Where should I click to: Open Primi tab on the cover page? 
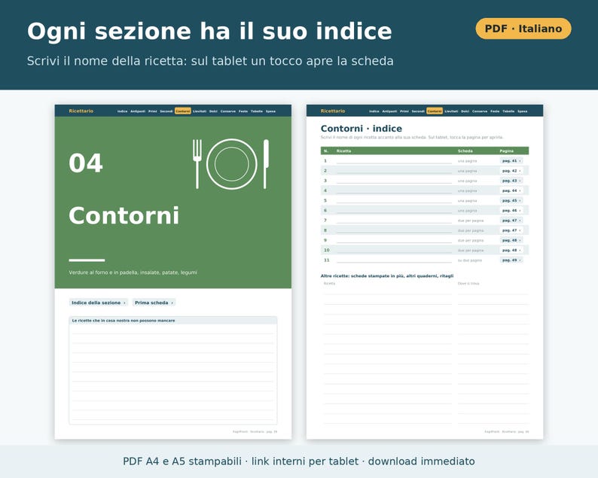[153, 111]
